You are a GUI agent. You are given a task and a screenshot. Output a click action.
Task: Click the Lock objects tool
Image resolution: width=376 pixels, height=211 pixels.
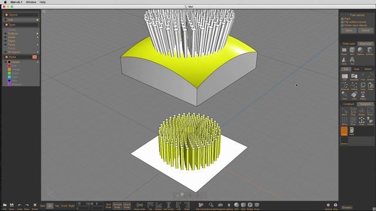click(354, 96)
